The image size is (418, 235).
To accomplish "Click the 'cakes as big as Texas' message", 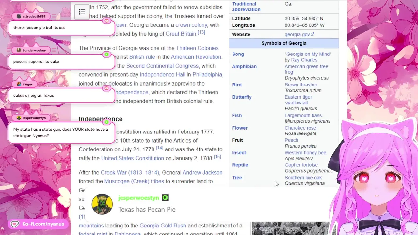I will [x=61, y=95].
